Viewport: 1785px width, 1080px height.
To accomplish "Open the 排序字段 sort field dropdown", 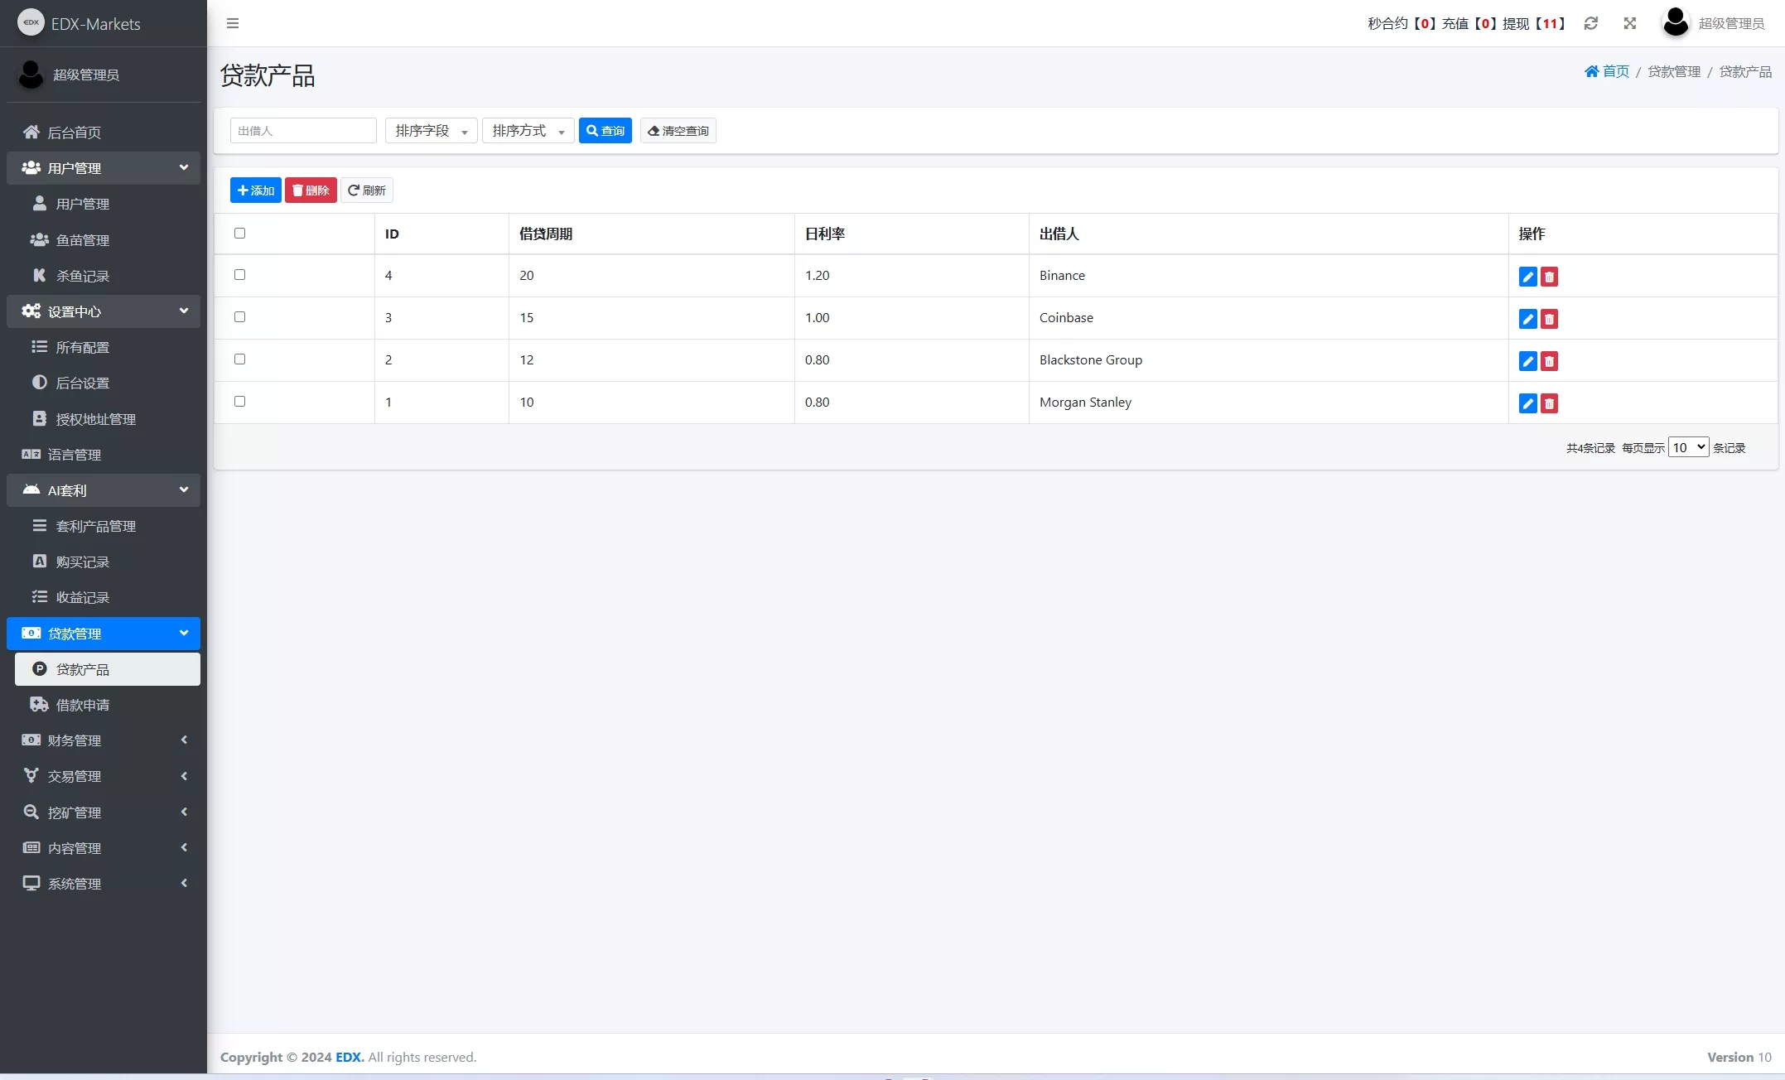I will [x=431, y=131].
